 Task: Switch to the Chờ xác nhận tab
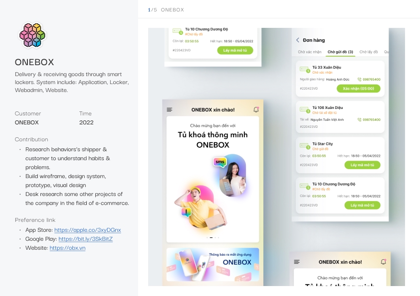310,52
